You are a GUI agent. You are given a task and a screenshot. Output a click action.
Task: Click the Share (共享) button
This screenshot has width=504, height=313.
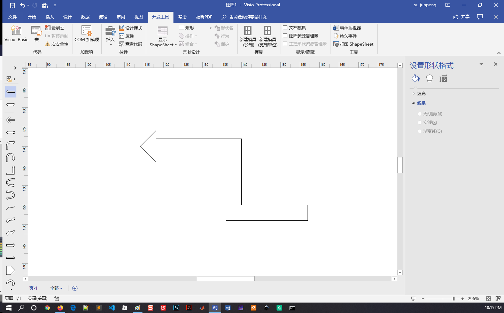pos(461,17)
